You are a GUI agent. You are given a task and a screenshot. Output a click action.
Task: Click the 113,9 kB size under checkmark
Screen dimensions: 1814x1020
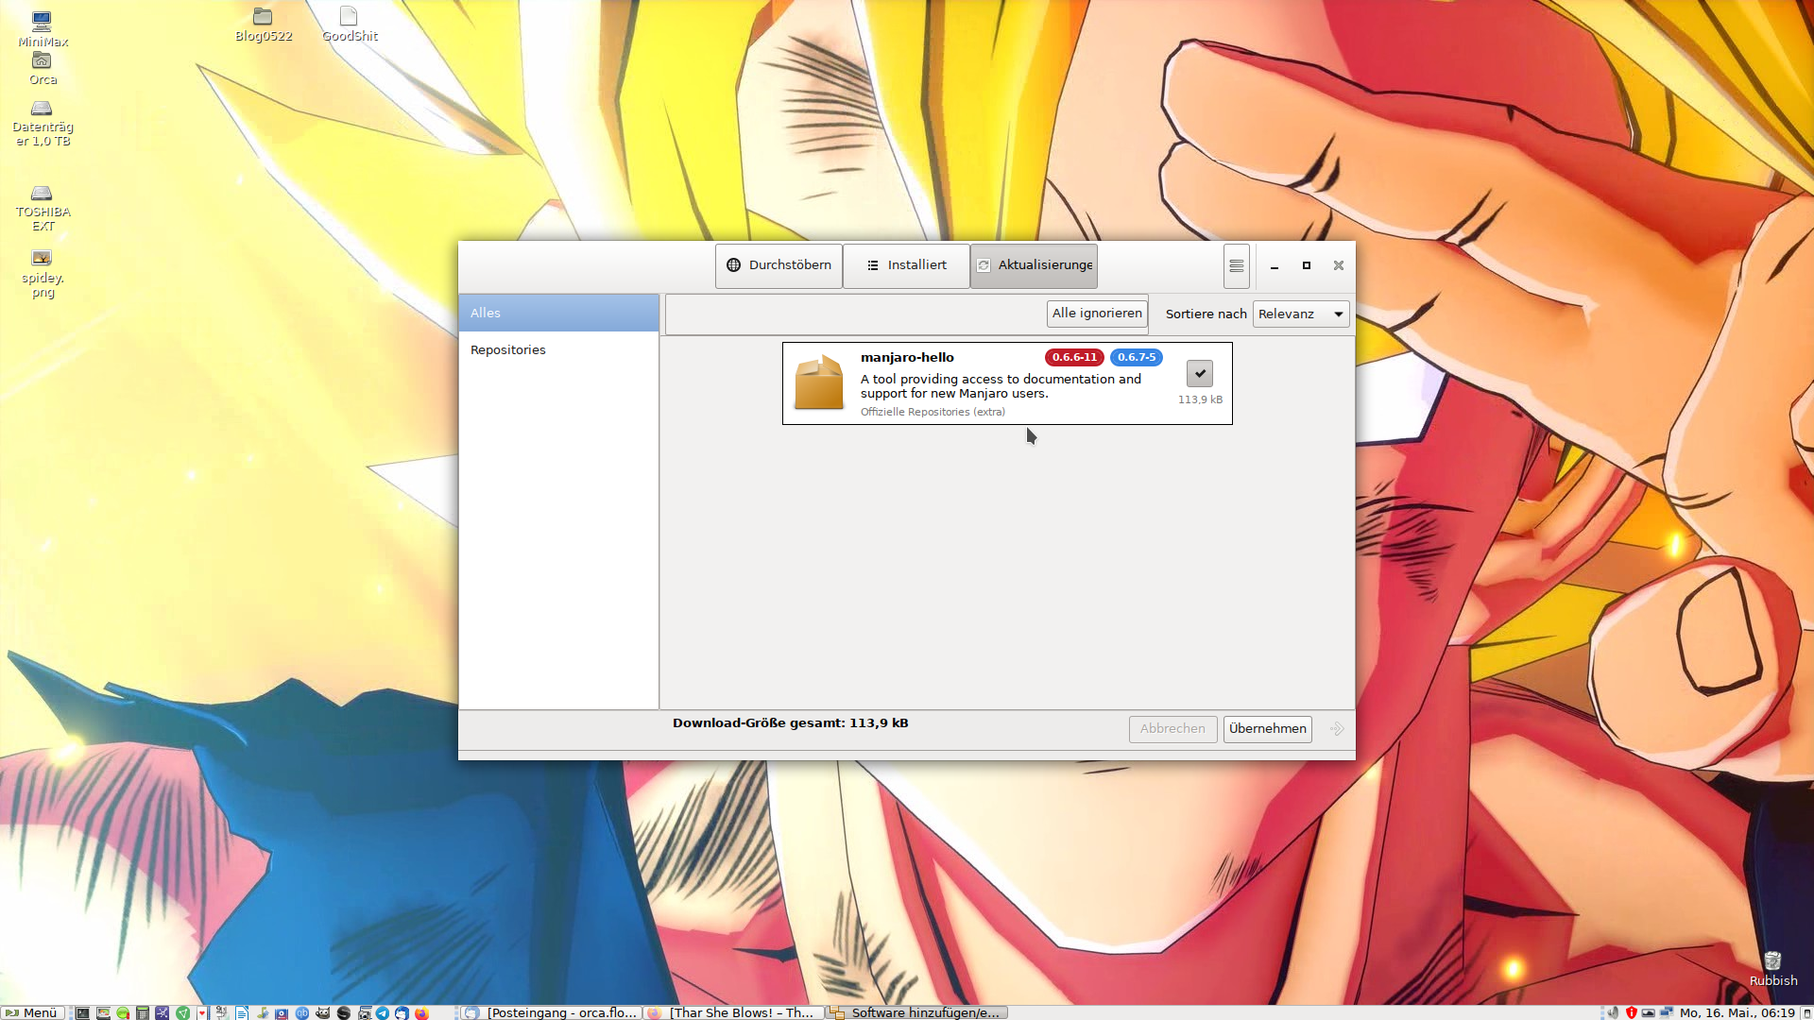click(1200, 399)
